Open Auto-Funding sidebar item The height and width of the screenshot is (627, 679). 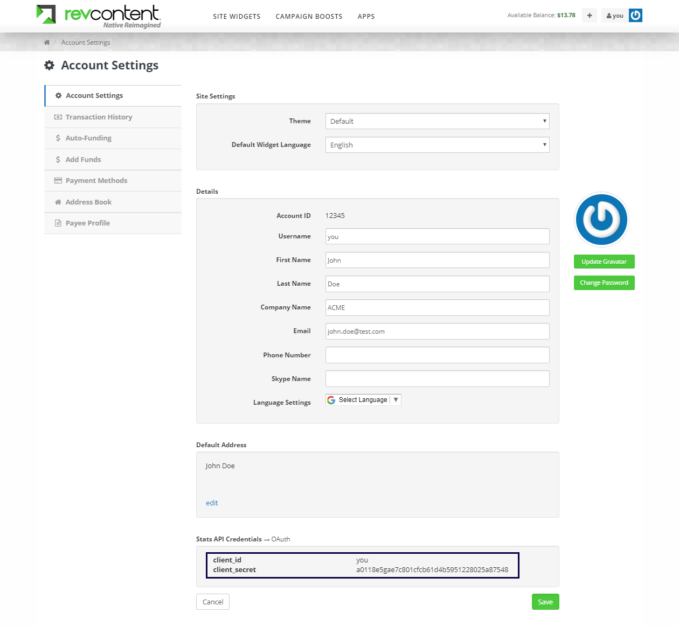tap(88, 138)
